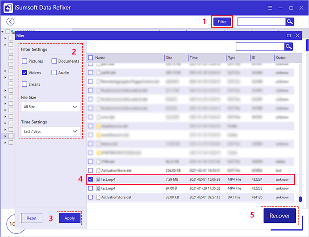309x237 pixels.
Task: Enable the Pictures filter checkbox
Action: pos(25,61)
